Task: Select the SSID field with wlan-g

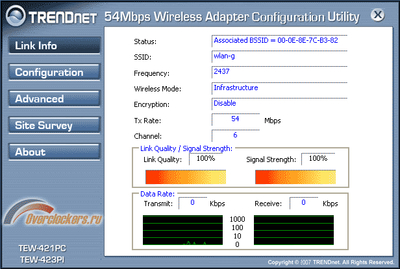Action: (279, 56)
